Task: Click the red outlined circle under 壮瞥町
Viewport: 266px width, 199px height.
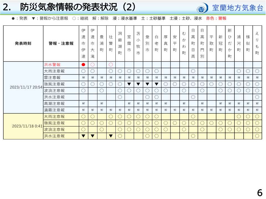Action: [x=111, y=65]
